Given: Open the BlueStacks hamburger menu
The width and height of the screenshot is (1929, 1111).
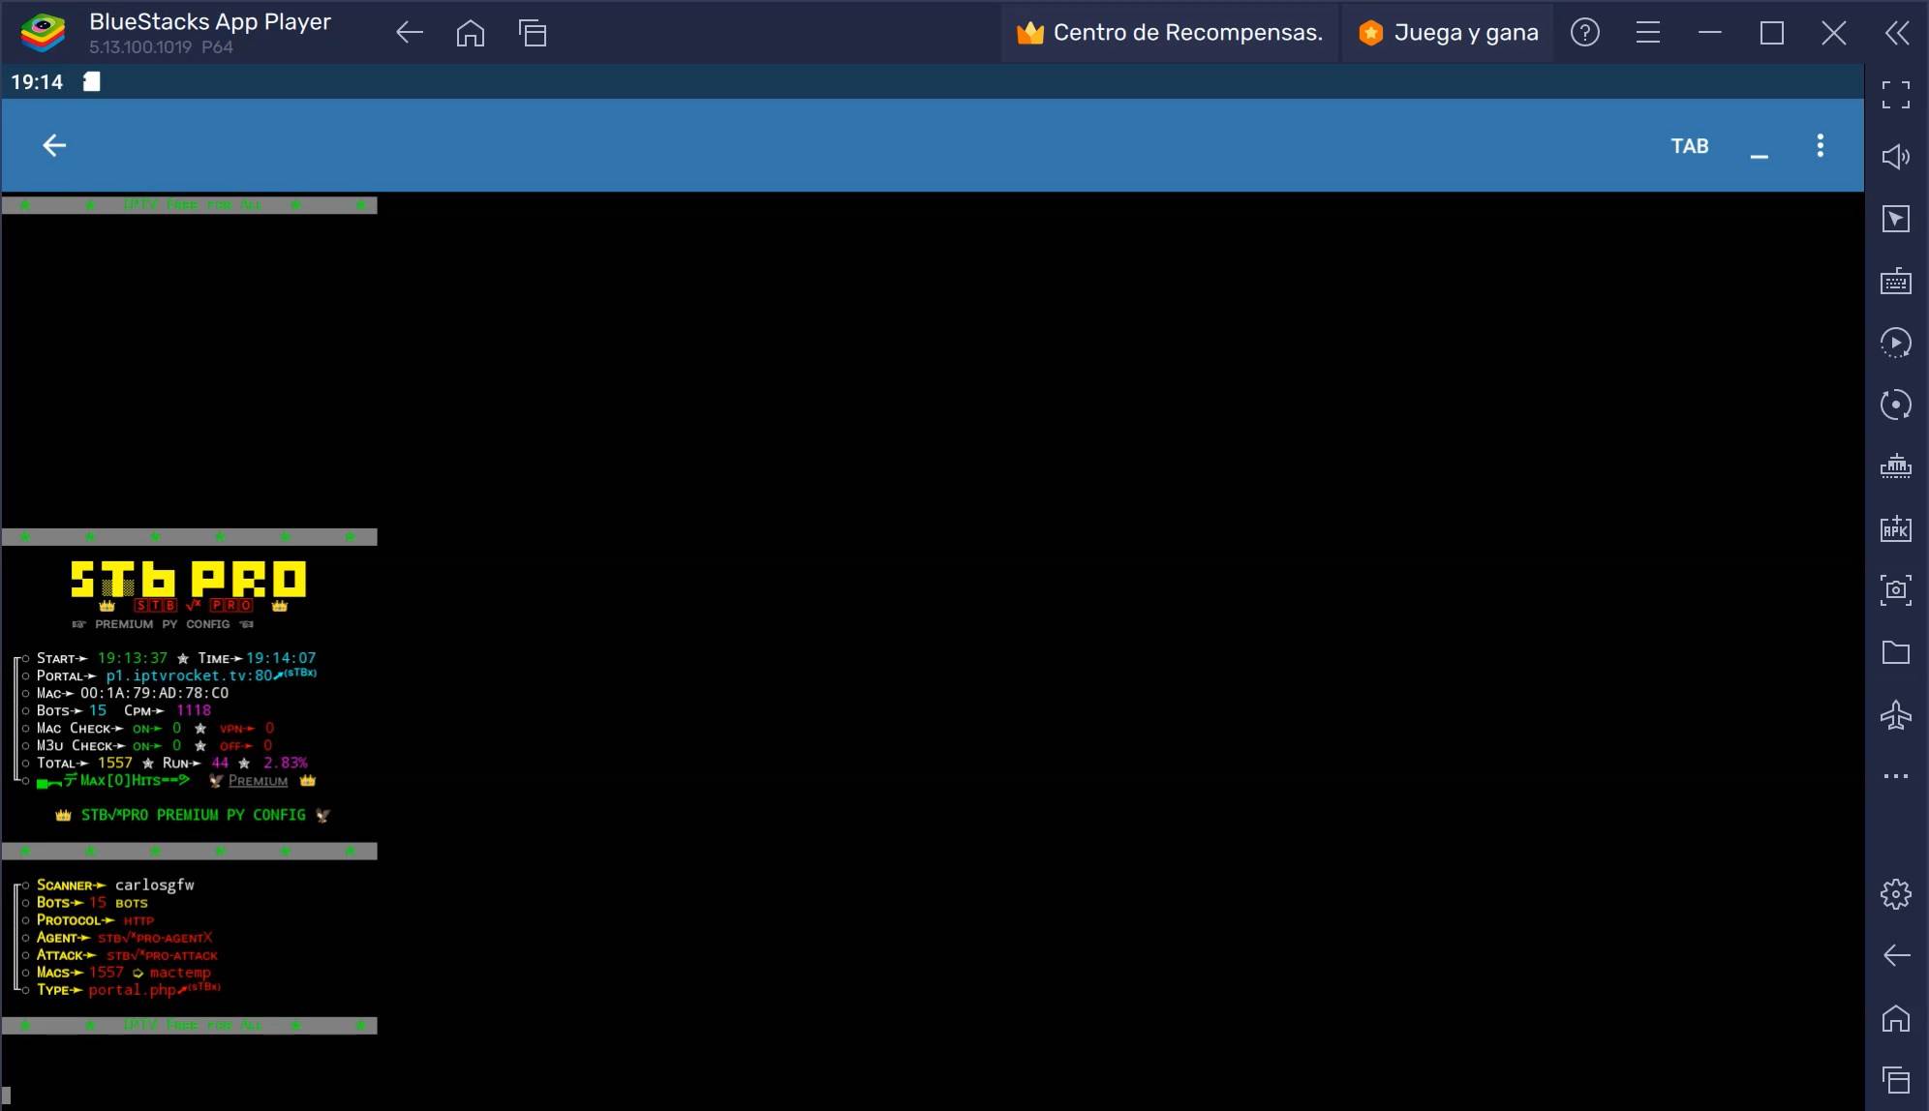Looking at the screenshot, I should pyautogui.click(x=1647, y=33).
